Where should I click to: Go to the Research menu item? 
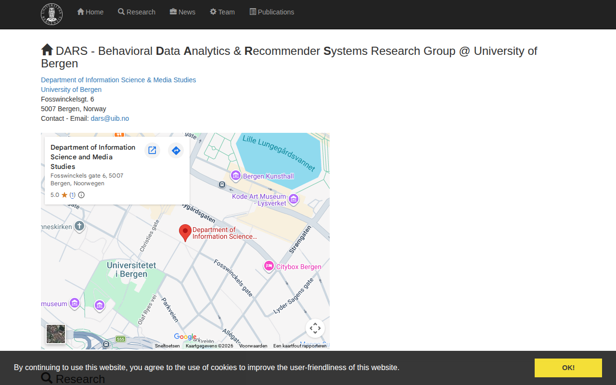pyautogui.click(x=137, y=12)
